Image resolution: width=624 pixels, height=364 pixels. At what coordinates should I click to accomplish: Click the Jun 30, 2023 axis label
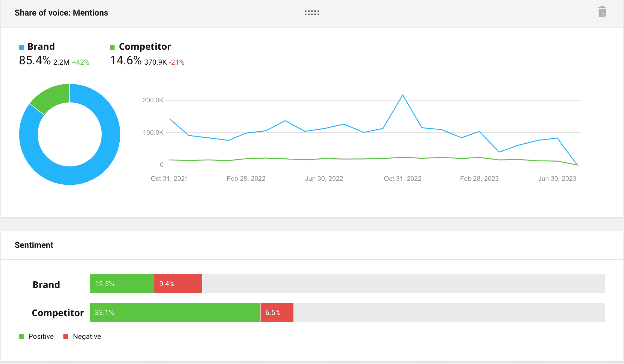pos(557,179)
